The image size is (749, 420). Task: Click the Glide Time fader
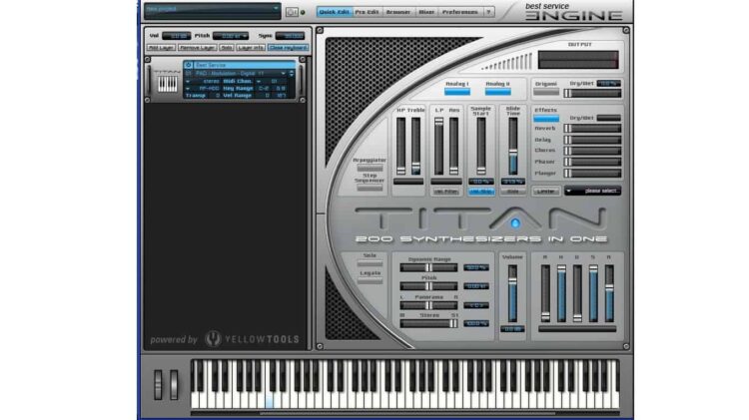pos(513,146)
